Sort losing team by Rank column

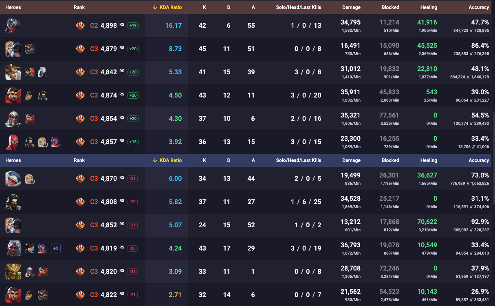click(79, 160)
